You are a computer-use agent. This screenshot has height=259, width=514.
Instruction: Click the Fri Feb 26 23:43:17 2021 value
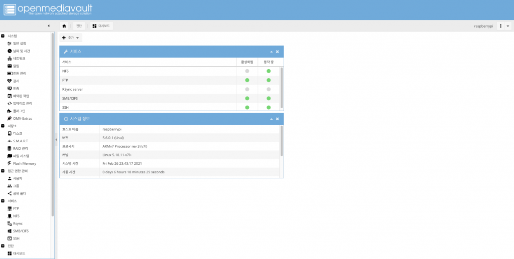(122, 163)
